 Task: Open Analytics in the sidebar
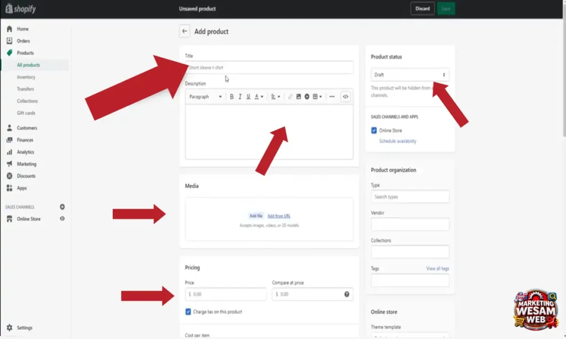pyautogui.click(x=25, y=152)
